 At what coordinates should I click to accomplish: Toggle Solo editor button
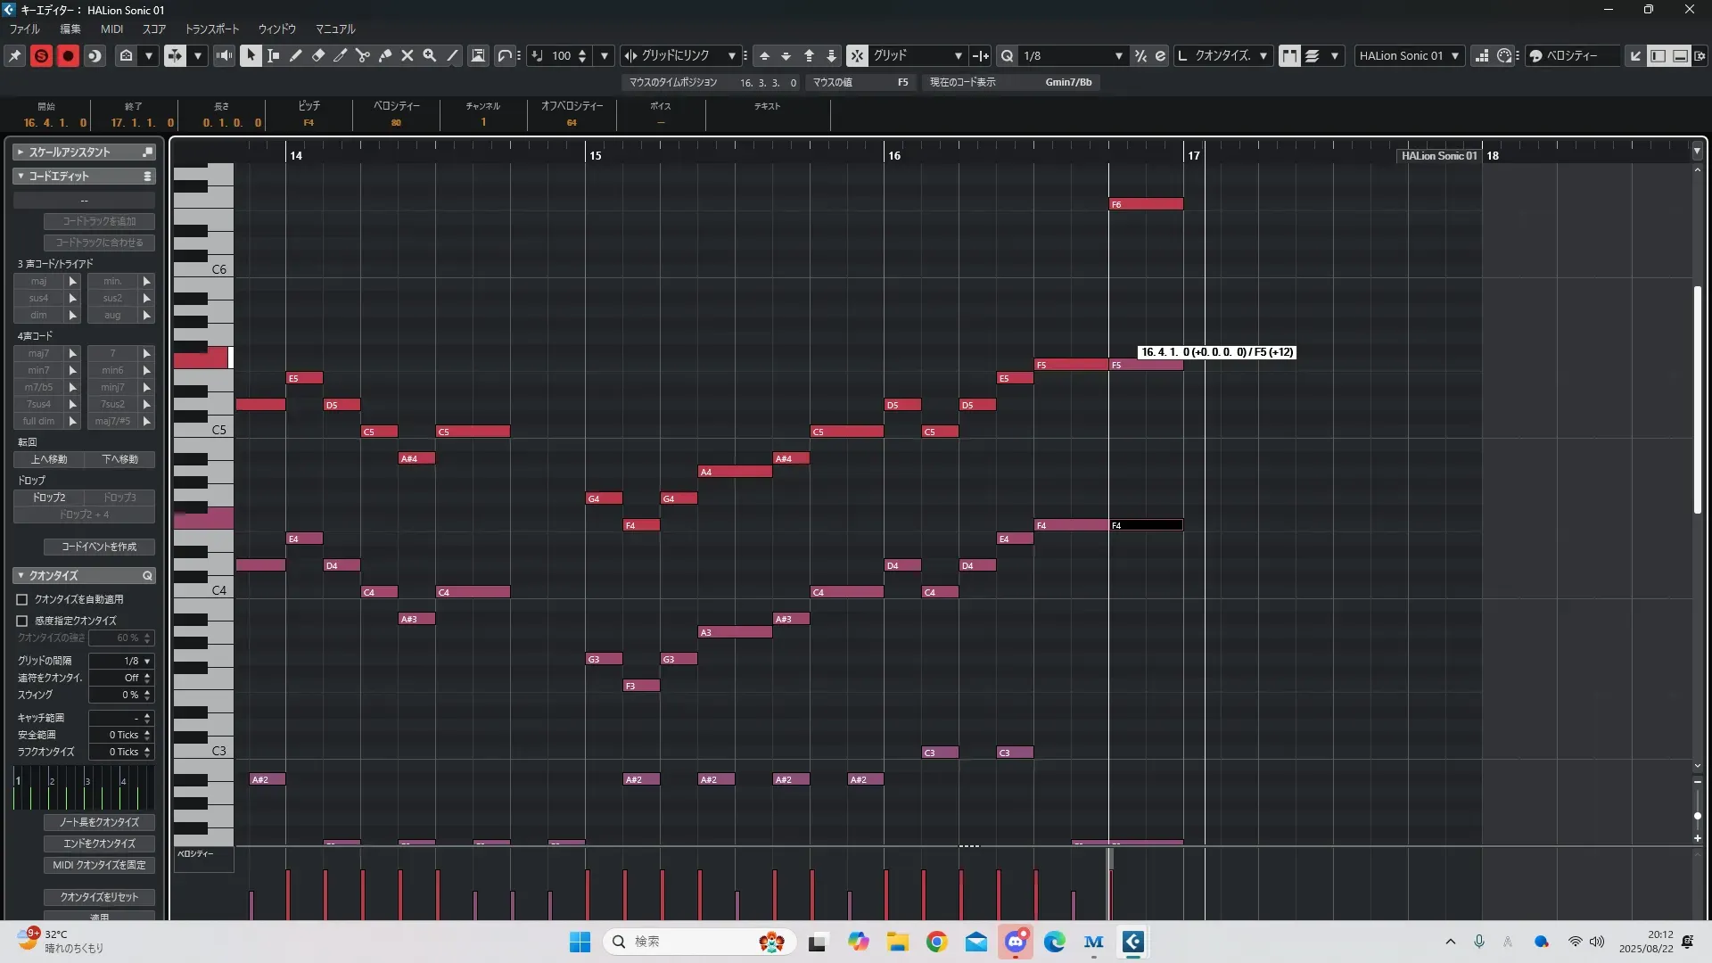click(41, 55)
